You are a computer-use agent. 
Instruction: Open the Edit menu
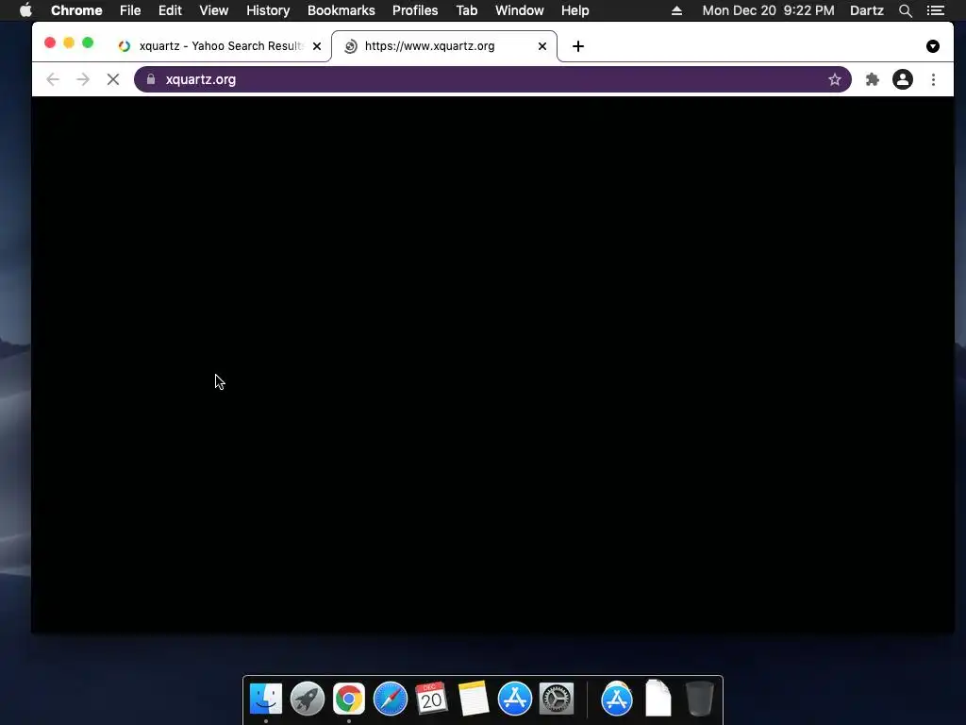(170, 10)
